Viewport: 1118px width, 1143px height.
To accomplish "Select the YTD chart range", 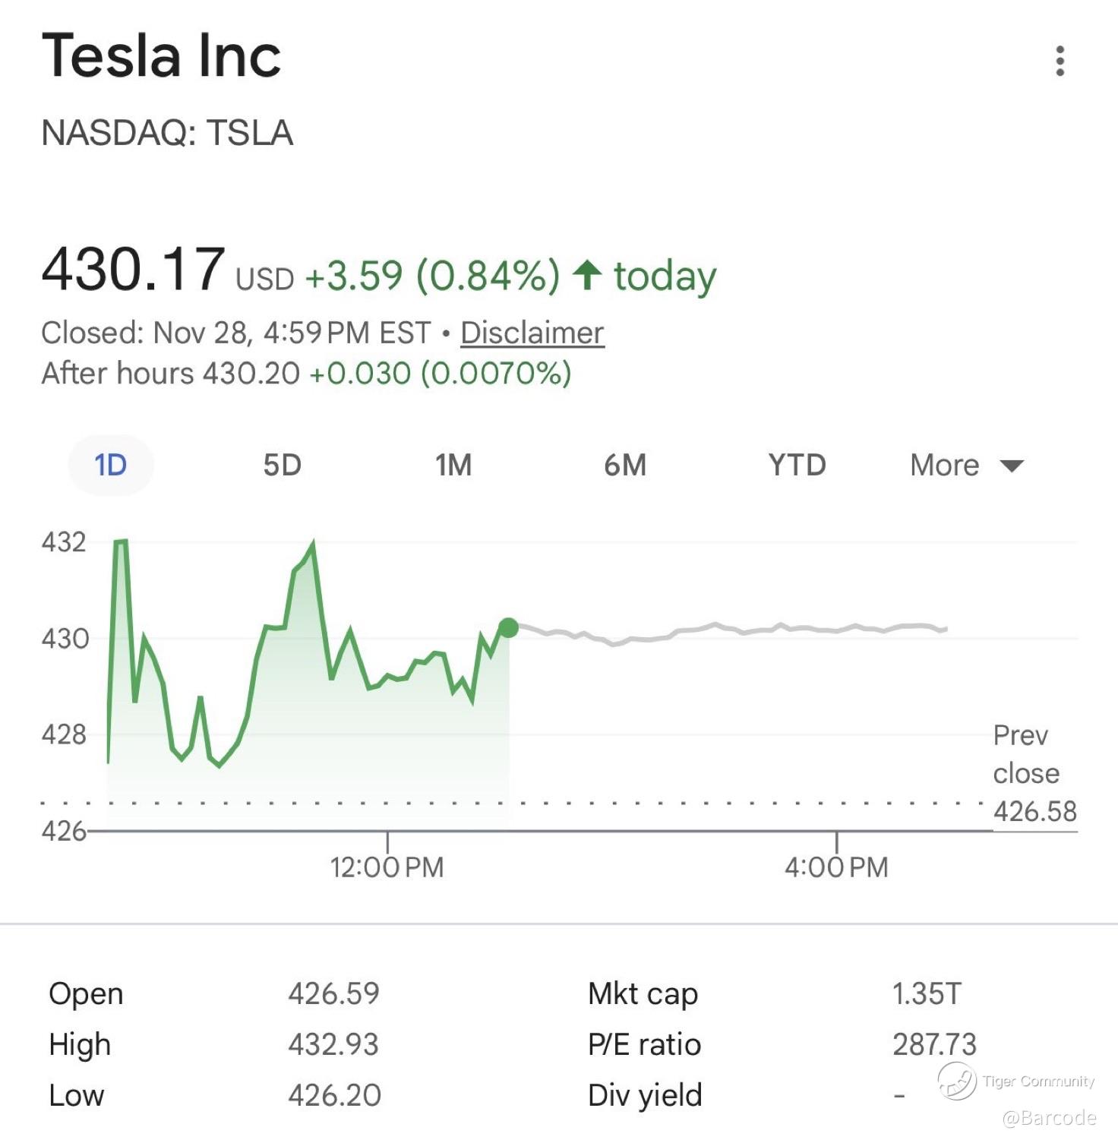I will (797, 465).
